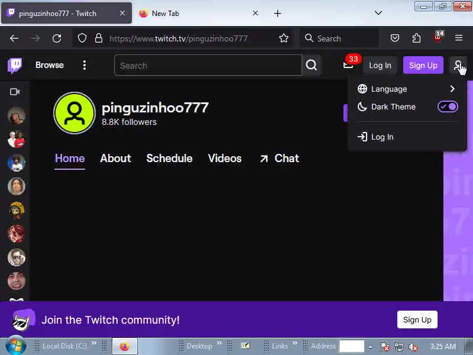Open the sunglasses man channel avatar in sidebar
This screenshot has width=473, height=355.
(17, 257)
